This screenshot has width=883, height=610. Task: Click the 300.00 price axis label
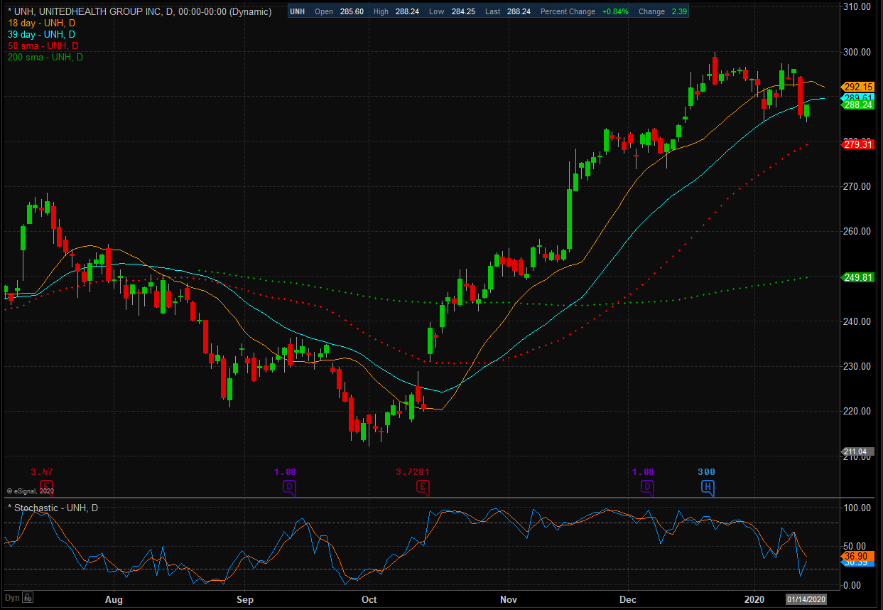[858, 52]
